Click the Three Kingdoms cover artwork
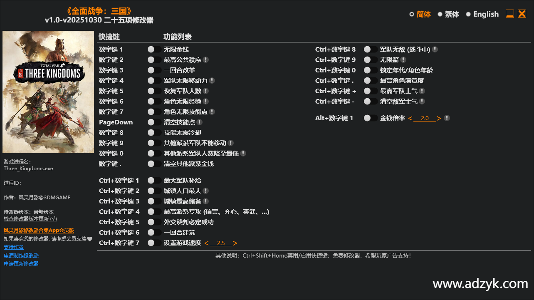 (x=48, y=92)
